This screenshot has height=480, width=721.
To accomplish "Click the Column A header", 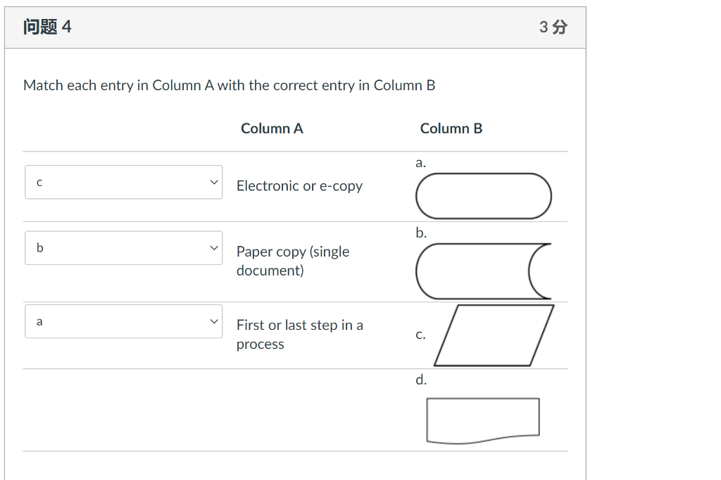I will 272,128.
